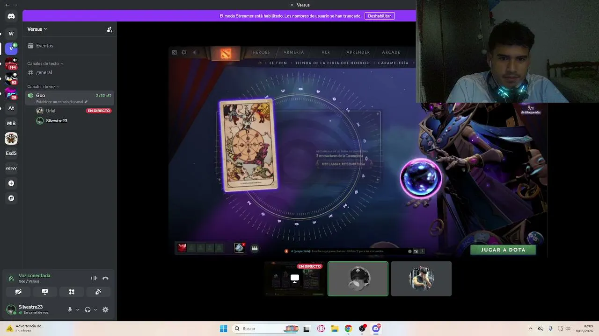Click the "JUGAR A DOTA" button
The width and height of the screenshot is (599, 336).
click(503, 250)
